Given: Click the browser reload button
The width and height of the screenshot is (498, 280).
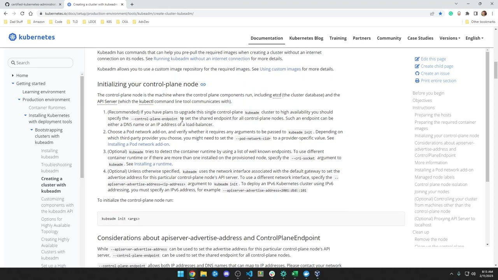Looking at the screenshot, I should (22, 14).
